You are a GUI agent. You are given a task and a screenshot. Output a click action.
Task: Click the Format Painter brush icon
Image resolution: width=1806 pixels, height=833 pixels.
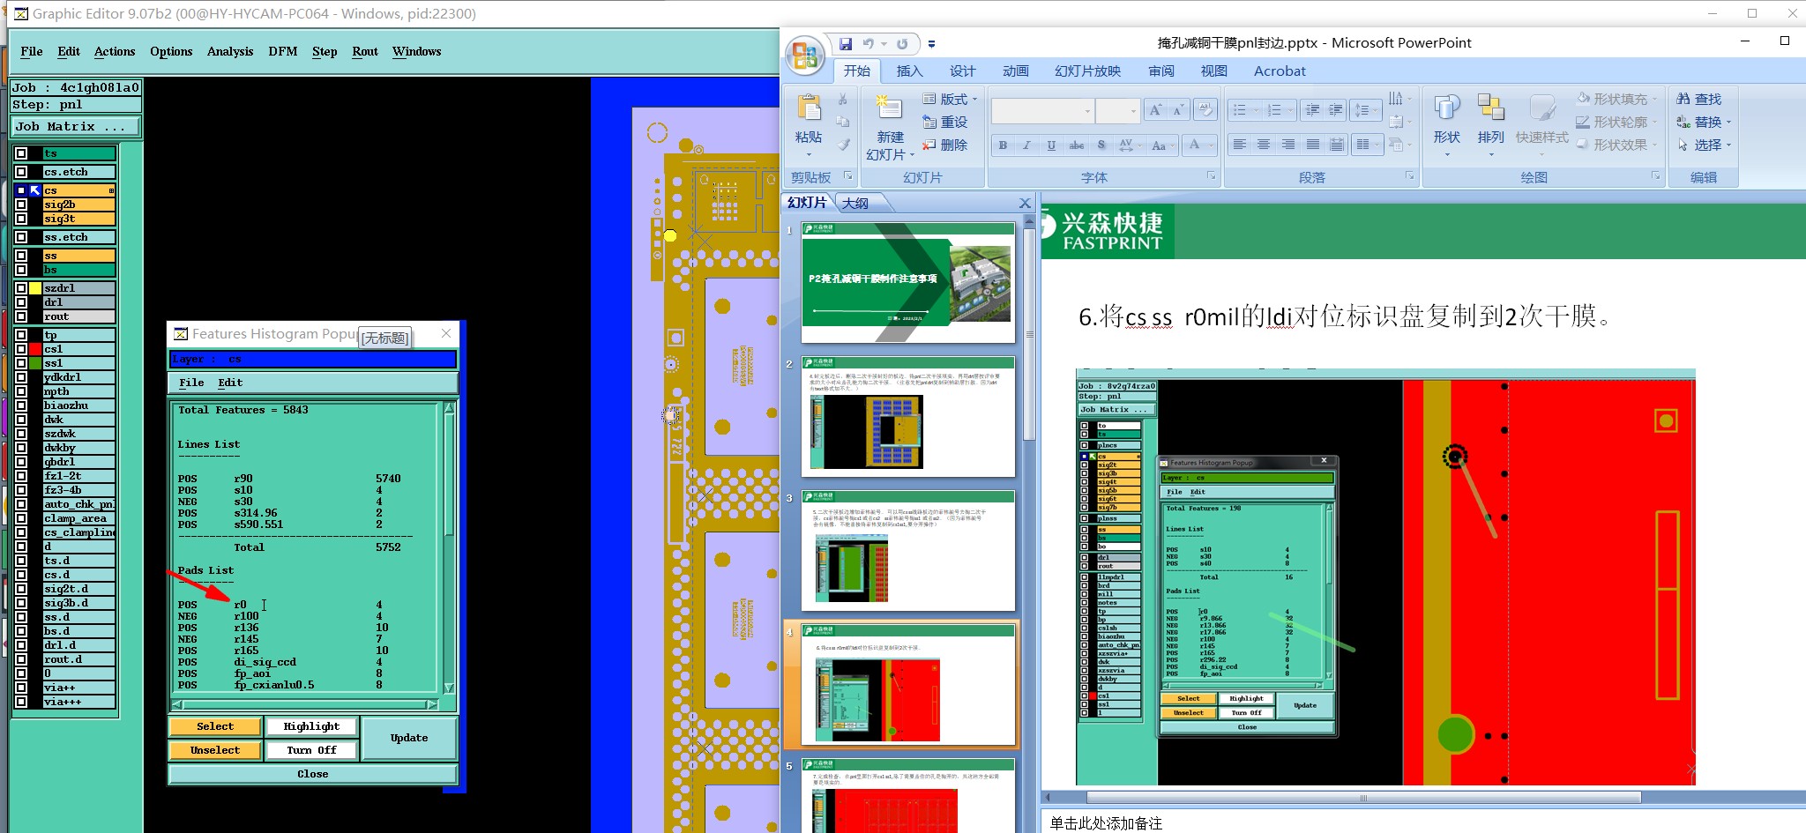843,144
